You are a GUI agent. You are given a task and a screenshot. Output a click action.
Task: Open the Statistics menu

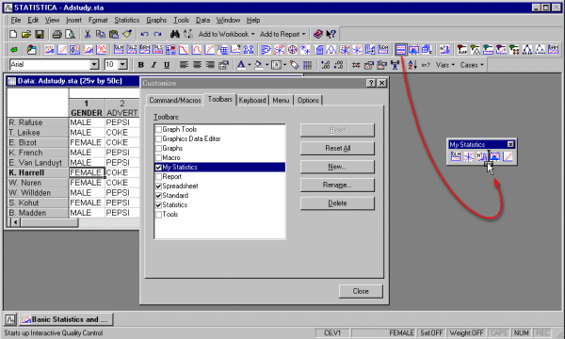pos(127,20)
